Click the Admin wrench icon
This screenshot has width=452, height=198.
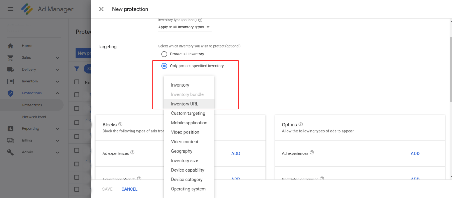tap(10, 152)
